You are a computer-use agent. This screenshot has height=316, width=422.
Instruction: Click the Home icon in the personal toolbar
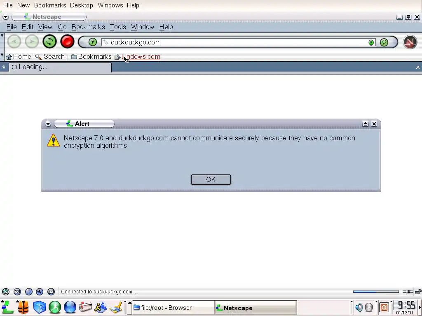9,57
